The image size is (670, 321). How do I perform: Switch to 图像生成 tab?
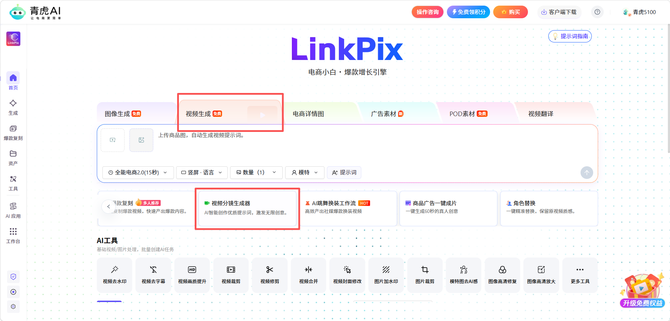(137, 114)
